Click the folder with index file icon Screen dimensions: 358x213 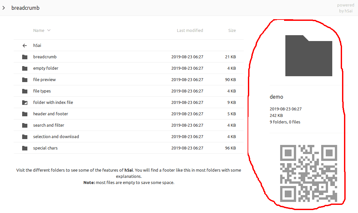point(25,103)
